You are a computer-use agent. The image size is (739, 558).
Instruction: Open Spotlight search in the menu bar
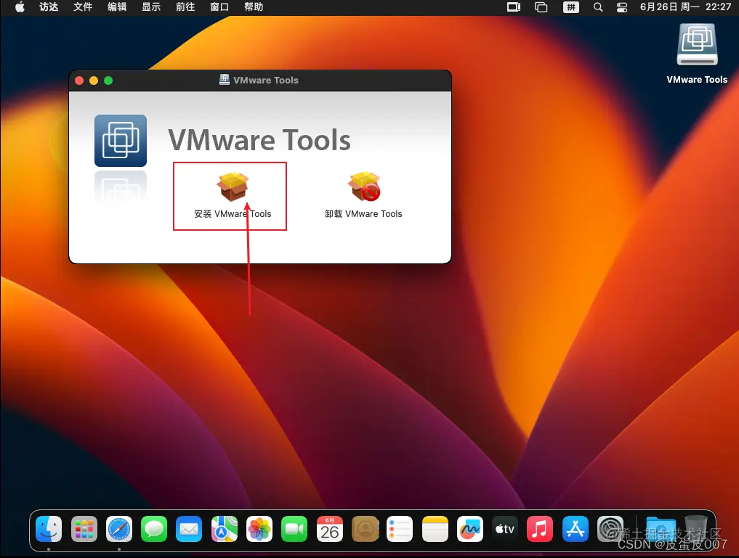coord(598,7)
